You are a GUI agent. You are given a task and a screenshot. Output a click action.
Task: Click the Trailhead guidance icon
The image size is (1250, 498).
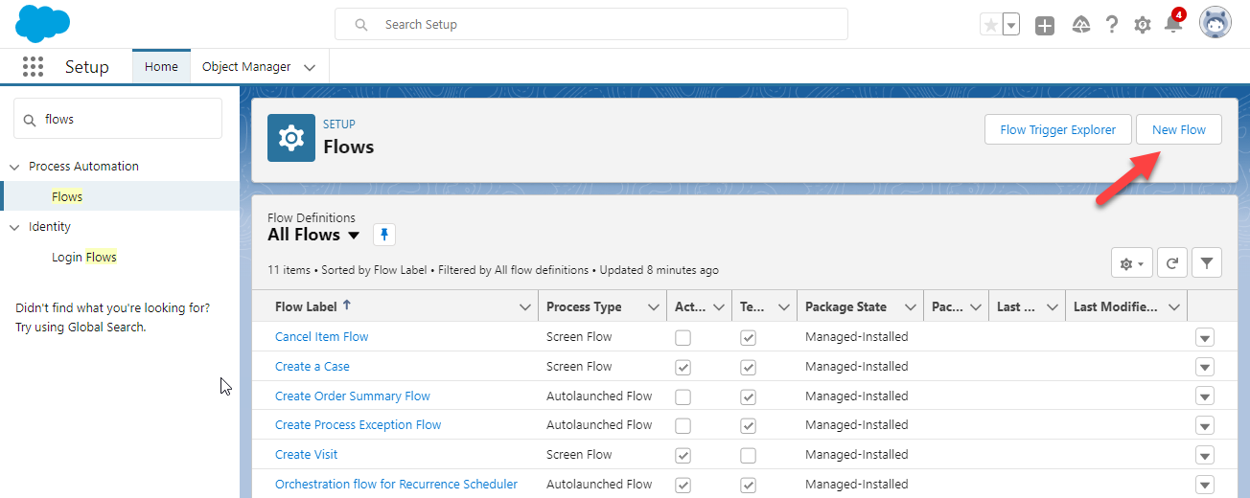tap(1080, 25)
